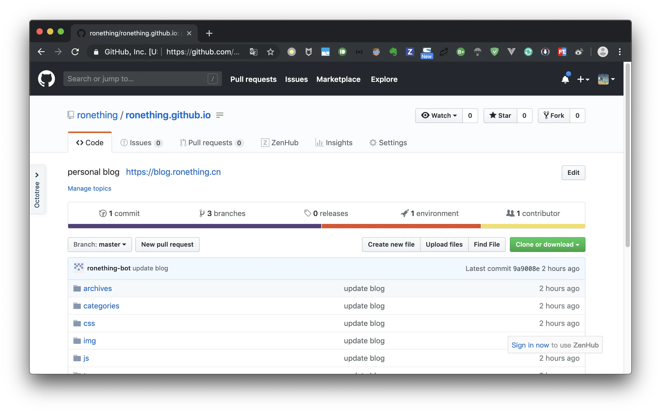Click the repository description lines icon beside repo name

point(220,115)
